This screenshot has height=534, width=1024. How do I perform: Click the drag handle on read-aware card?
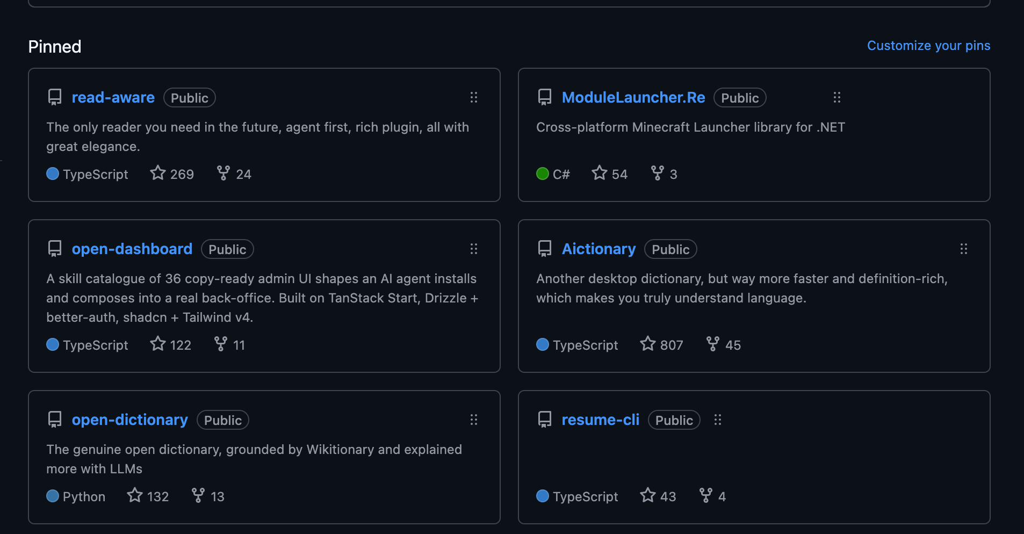point(473,97)
